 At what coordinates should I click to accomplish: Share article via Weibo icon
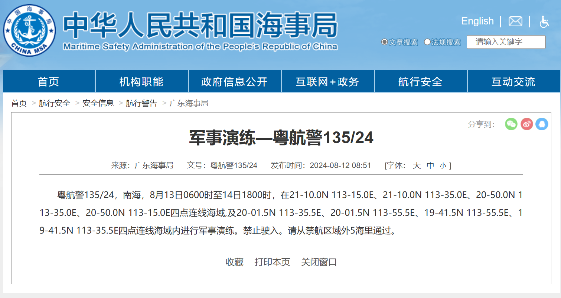point(526,124)
